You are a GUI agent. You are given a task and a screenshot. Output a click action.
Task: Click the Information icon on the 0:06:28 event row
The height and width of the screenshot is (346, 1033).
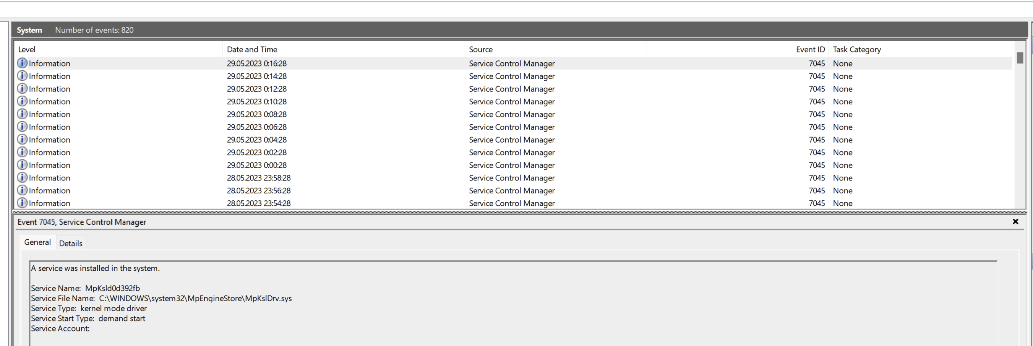tap(22, 127)
